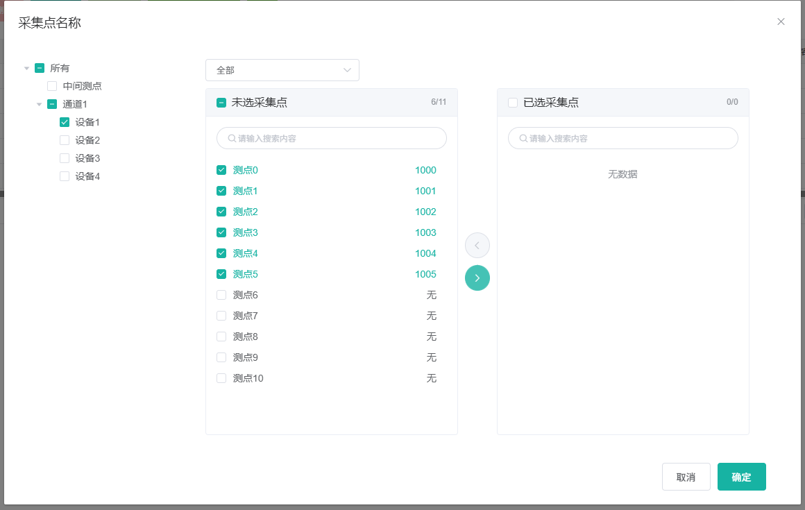Collapse the 通道1 tree node arrow
This screenshot has height=510, width=805.
tap(40, 104)
